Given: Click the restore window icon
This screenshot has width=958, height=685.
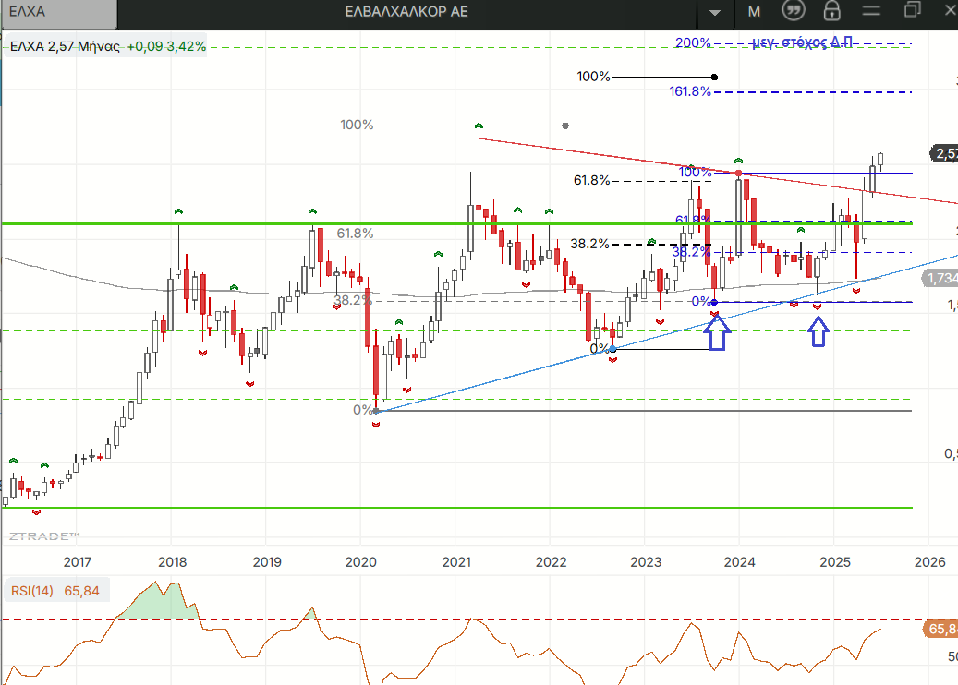Looking at the screenshot, I should [x=912, y=10].
